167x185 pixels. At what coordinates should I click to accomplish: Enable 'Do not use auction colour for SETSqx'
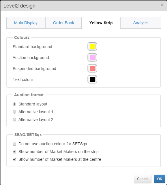coord(14,144)
